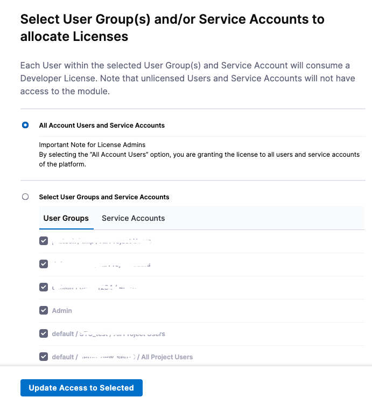Image resolution: width=372 pixels, height=404 pixels.
Task: Switch to the User Groups tab
Action: pyautogui.click(x=66, y=218)
